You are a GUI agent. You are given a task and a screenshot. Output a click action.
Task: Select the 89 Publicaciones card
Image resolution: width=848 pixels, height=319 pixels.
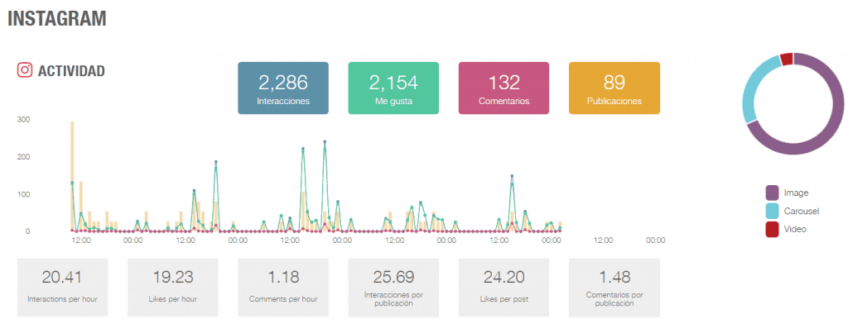[x=614, y=88]
